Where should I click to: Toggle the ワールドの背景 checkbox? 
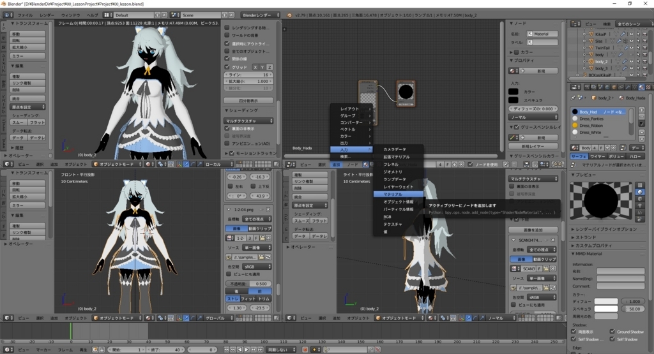point(227,36)
